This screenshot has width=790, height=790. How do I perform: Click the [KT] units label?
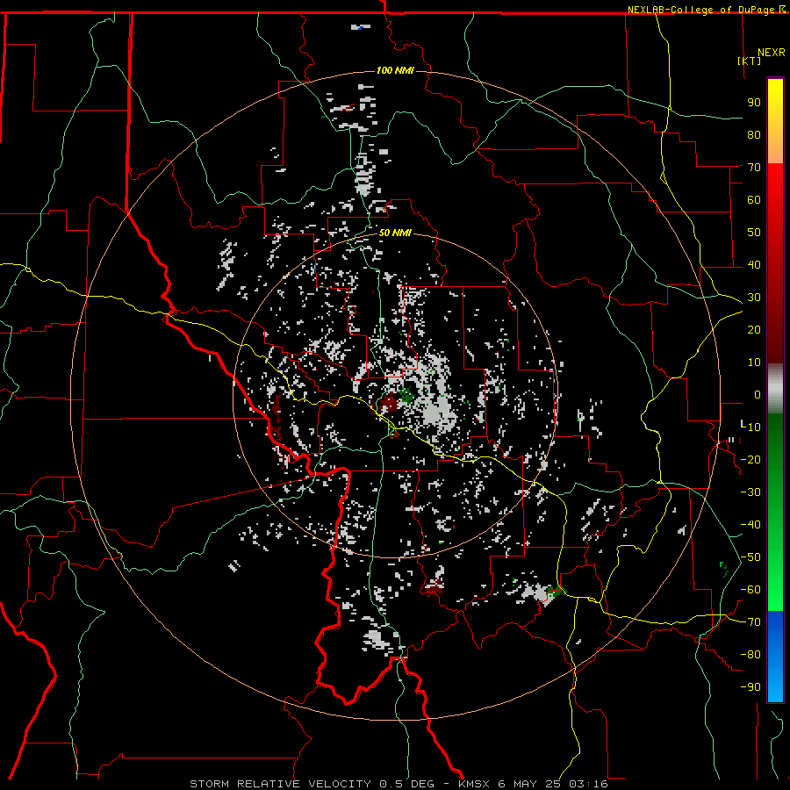coord(750,61)
